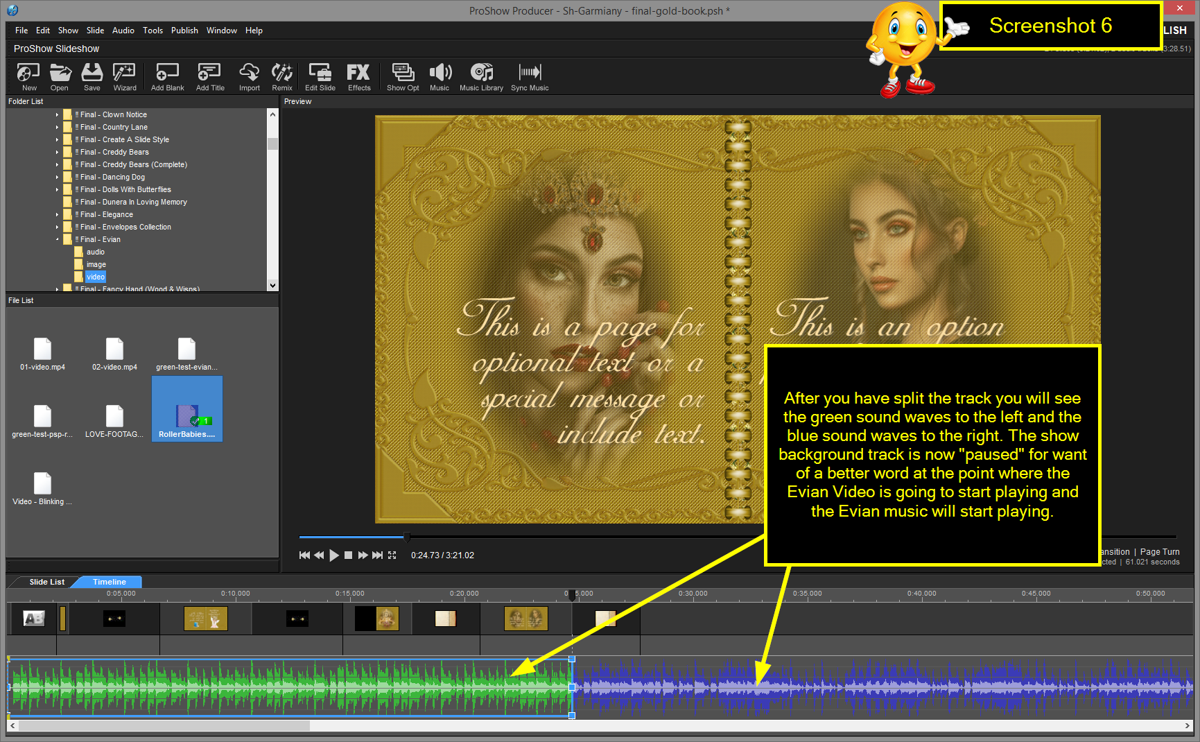Select the LOVE-FOOTAG file
The height and width of the screenshot is (742, 1200).
[114, 422]
